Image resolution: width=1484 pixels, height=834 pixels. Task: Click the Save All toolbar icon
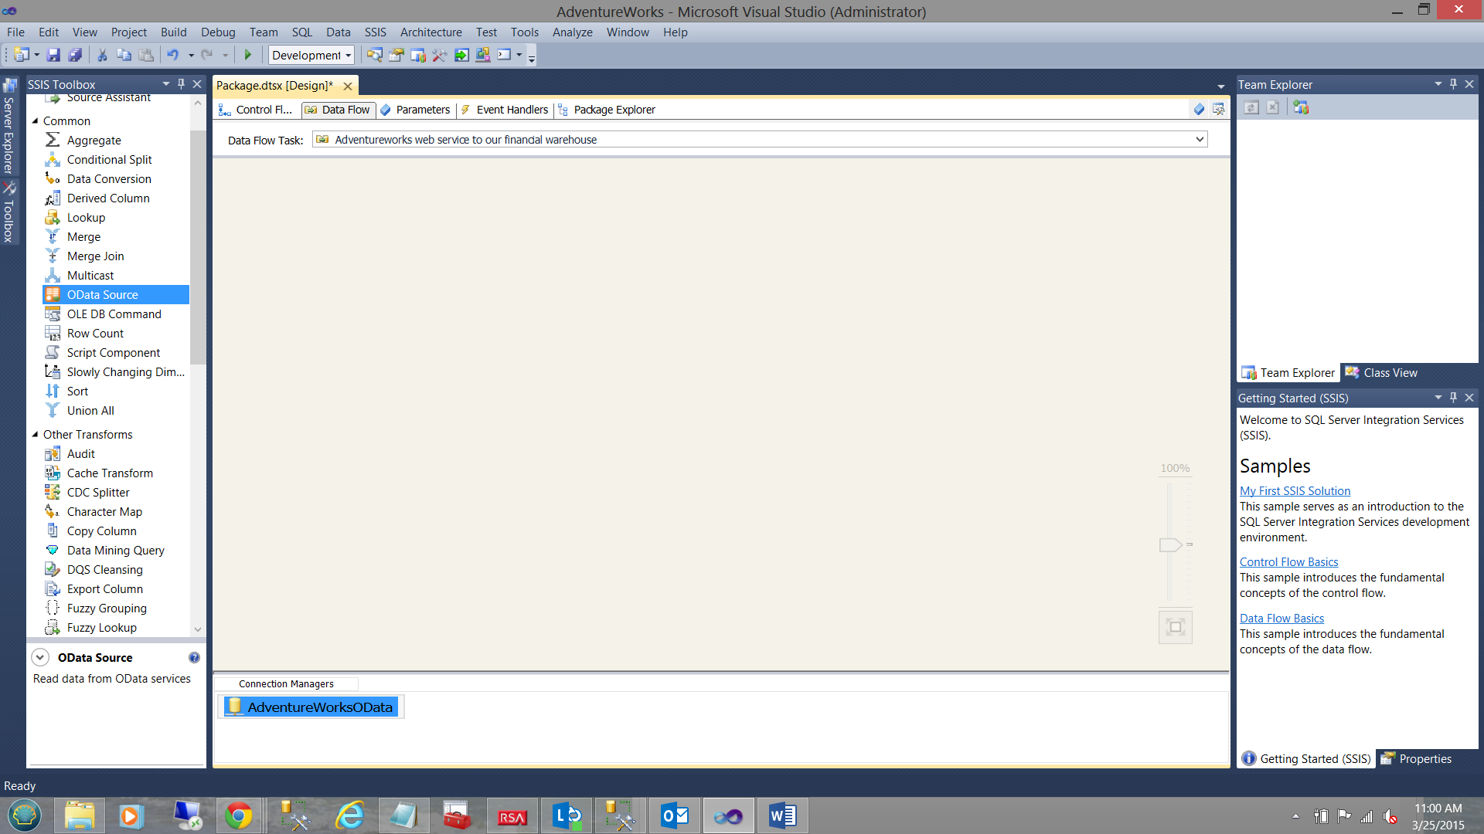[75, 55]
